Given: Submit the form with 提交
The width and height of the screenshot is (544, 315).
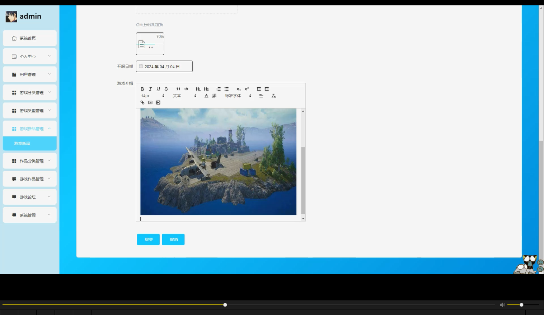Looking at the screenshot, I should click(148, 239).
